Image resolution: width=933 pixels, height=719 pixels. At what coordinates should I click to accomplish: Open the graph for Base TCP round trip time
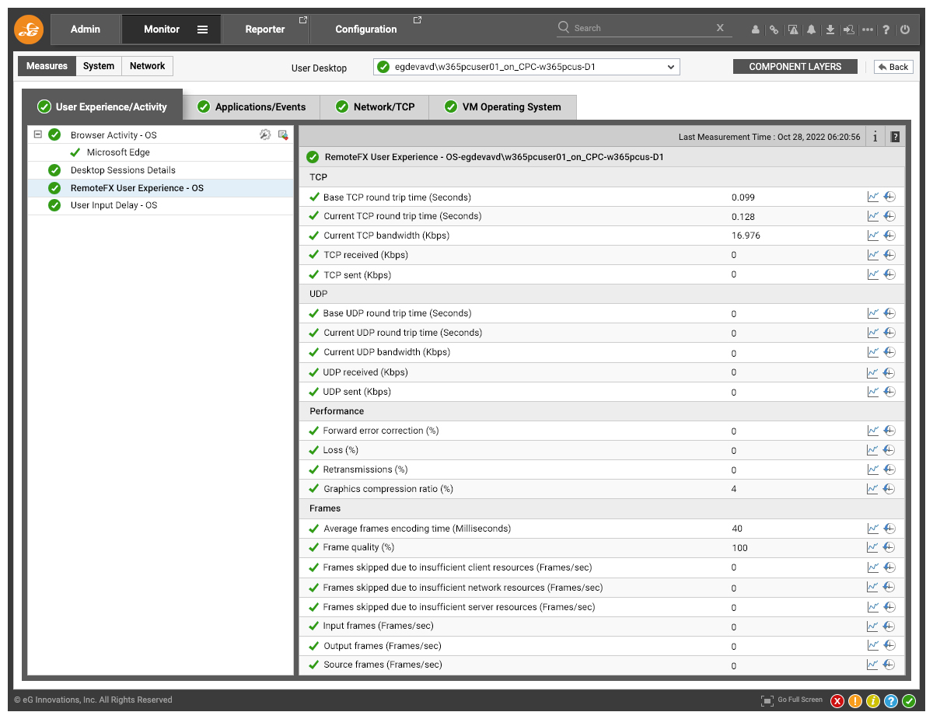[873, 197]
